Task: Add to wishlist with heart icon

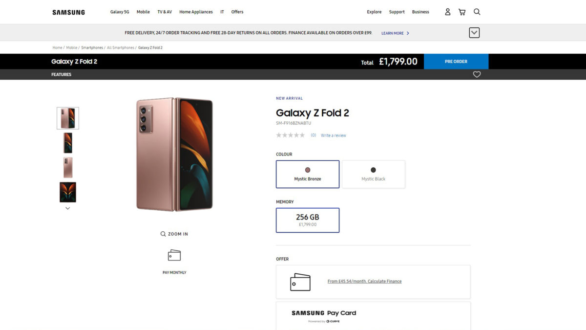Action: click(x=477, y=74)
